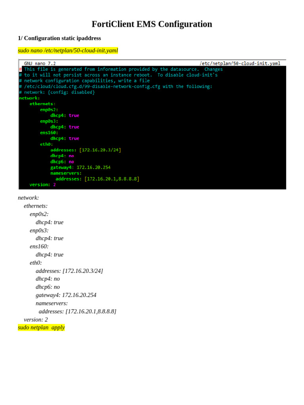This screenshot has height=405, width=304.
Task: Click the title "FortiClient EMS Configuration"
Action: pos(152,24)
